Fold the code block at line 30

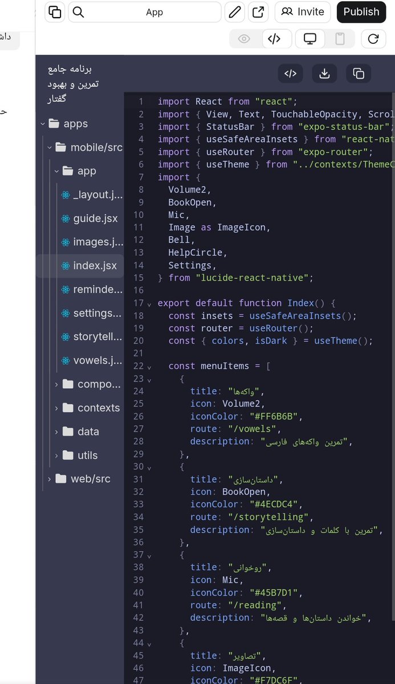(x=149, y=467)
